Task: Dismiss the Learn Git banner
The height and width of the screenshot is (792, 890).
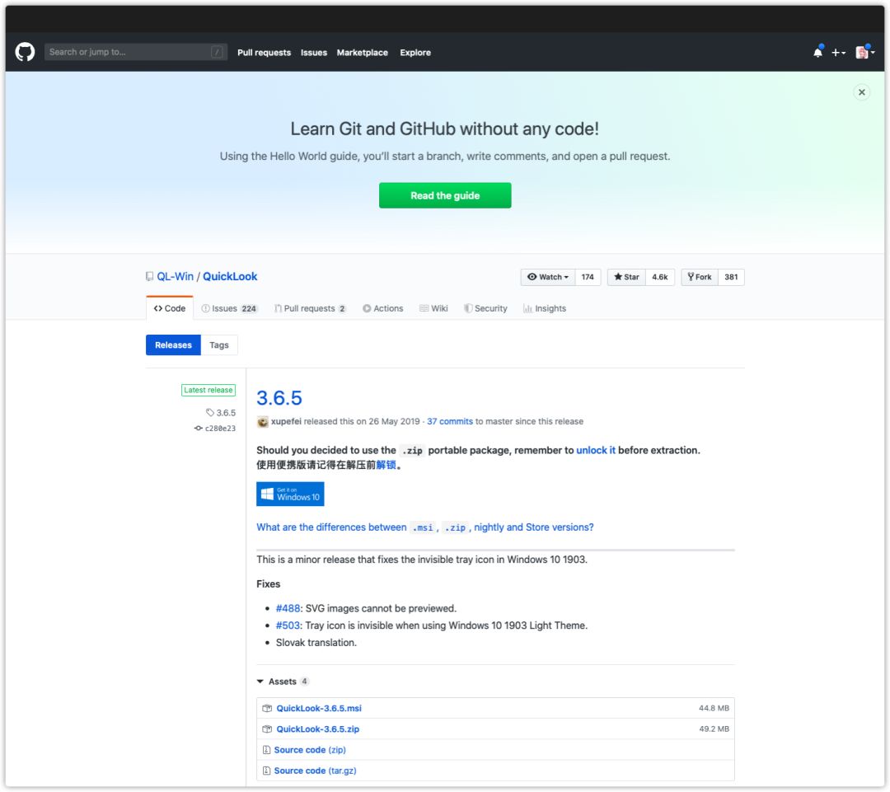Action: coord(862,92)
